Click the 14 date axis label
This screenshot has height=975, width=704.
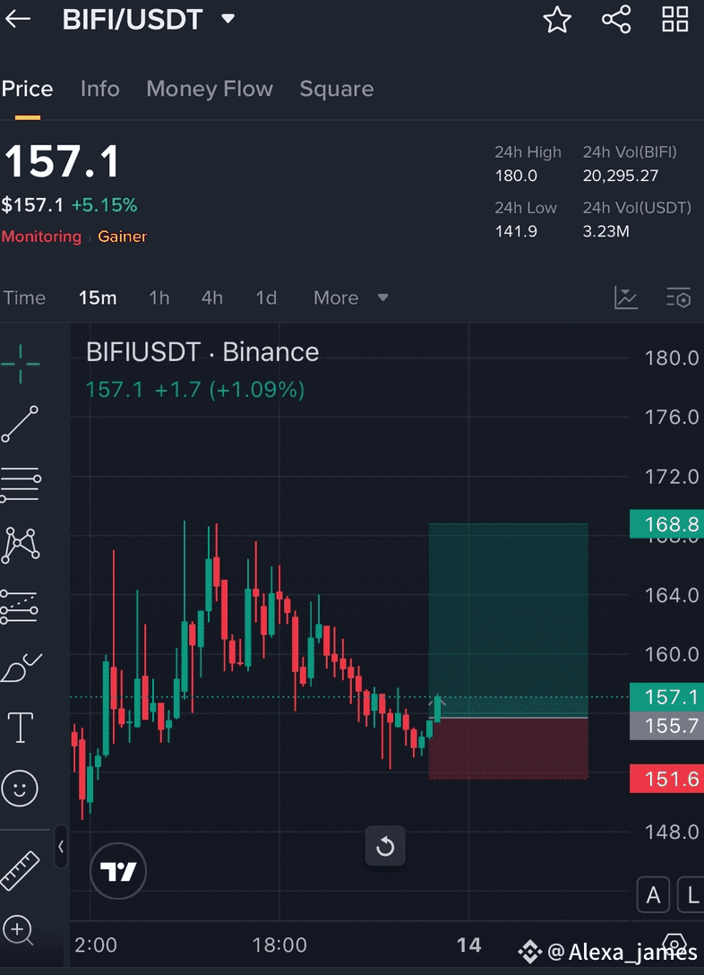(469, 945)
